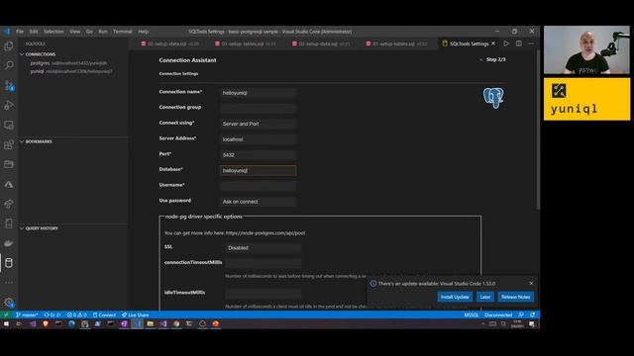This screenshot has height=356, width=634.
Task: Click Live Share in the status bar
Action: click(135, 314)
